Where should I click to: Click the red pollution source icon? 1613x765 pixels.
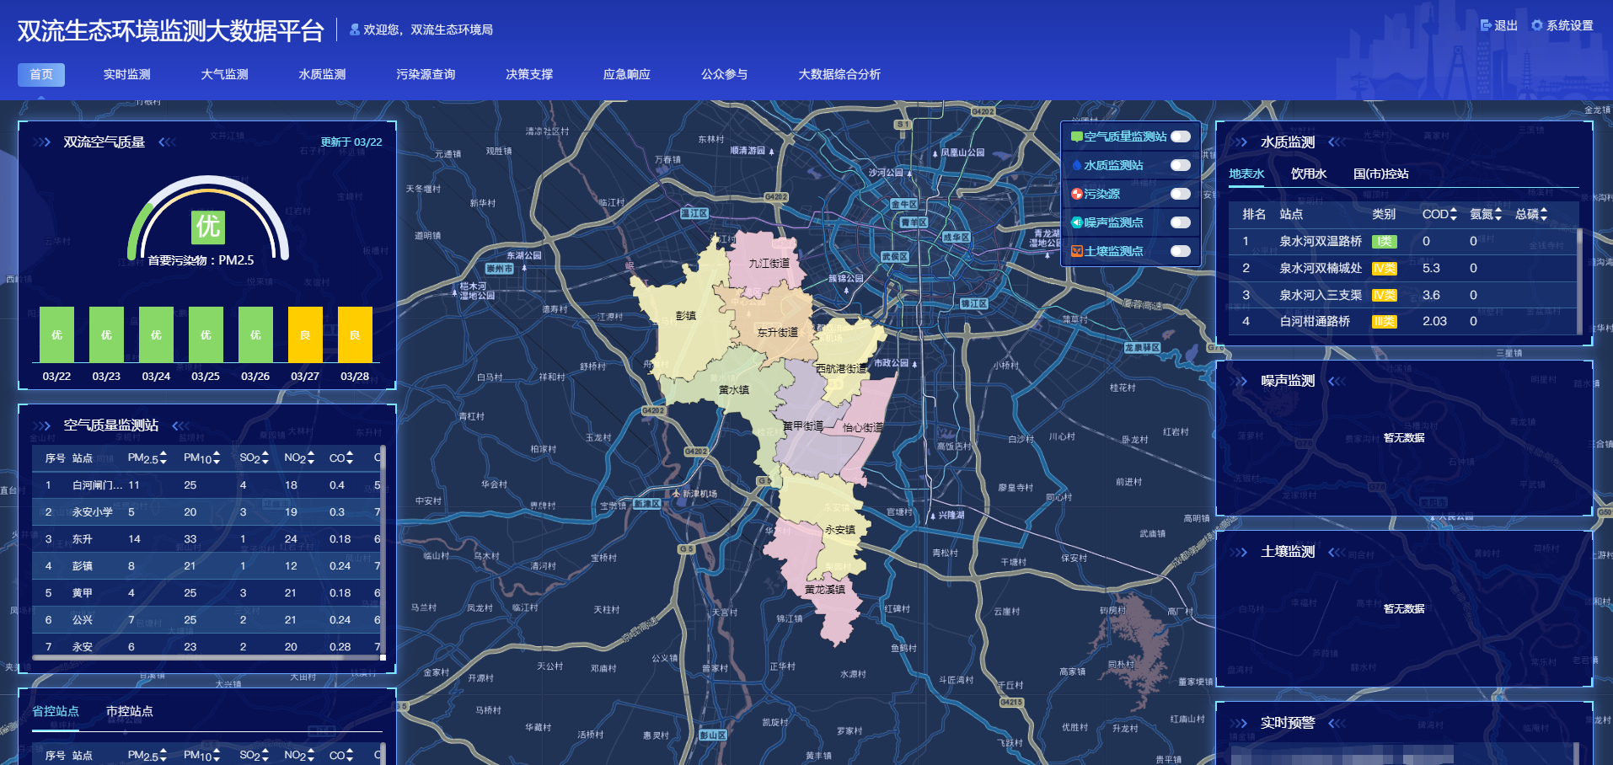click(1076, 194)
